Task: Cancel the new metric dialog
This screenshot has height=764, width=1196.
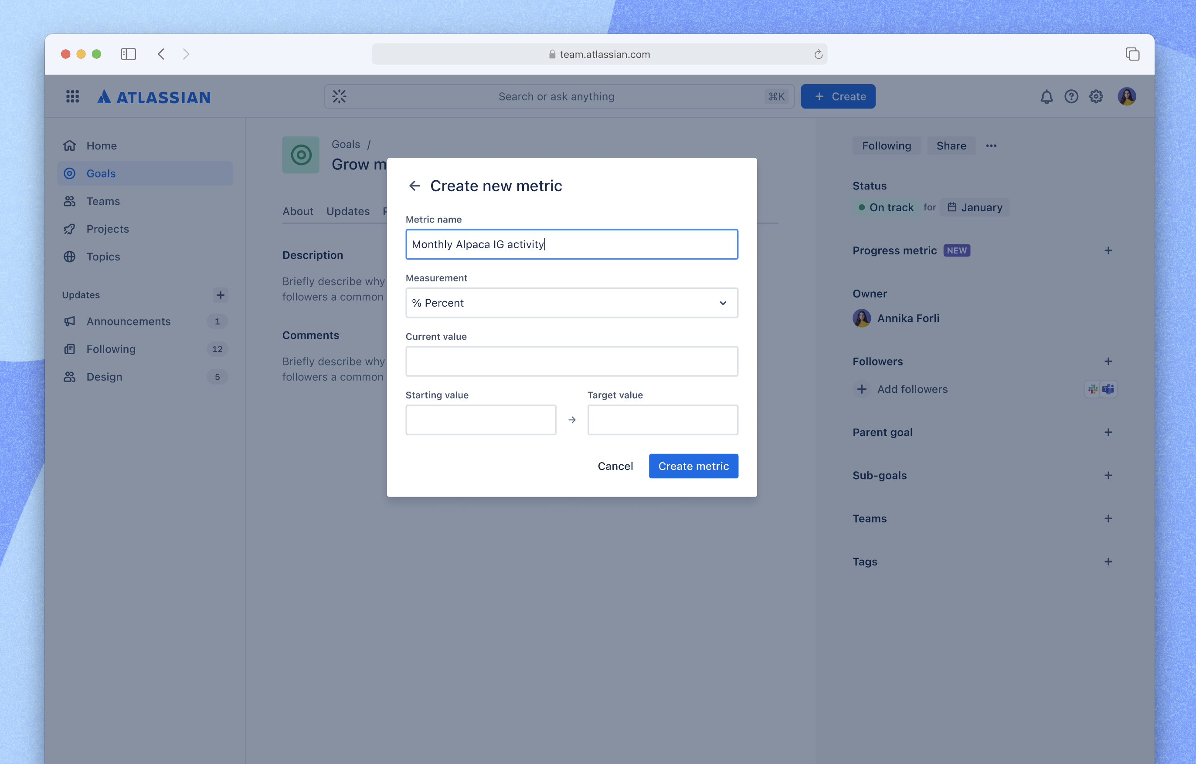Action: click(615, 466)
